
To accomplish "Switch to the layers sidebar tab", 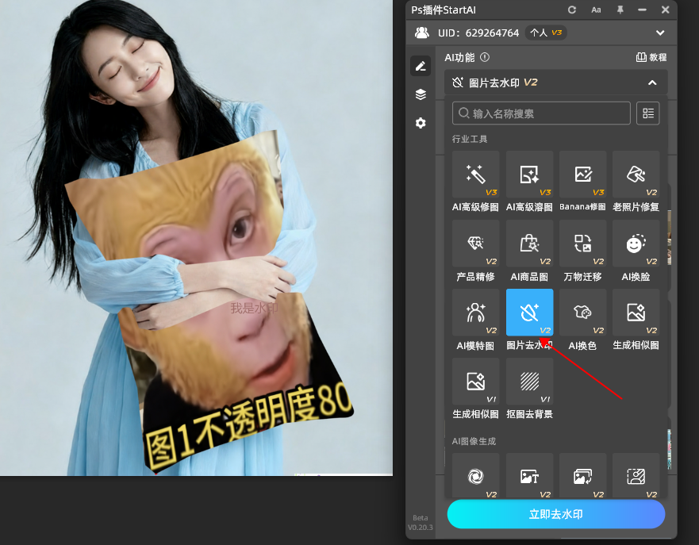I will point(421,94).
